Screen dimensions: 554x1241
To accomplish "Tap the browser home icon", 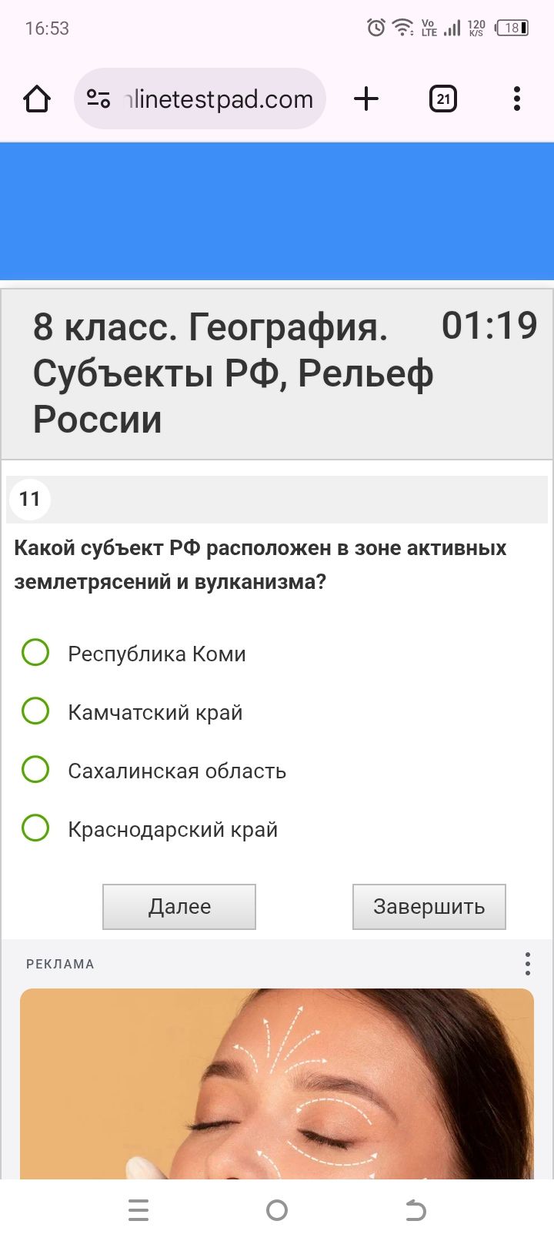I will (x=37, y=99).
